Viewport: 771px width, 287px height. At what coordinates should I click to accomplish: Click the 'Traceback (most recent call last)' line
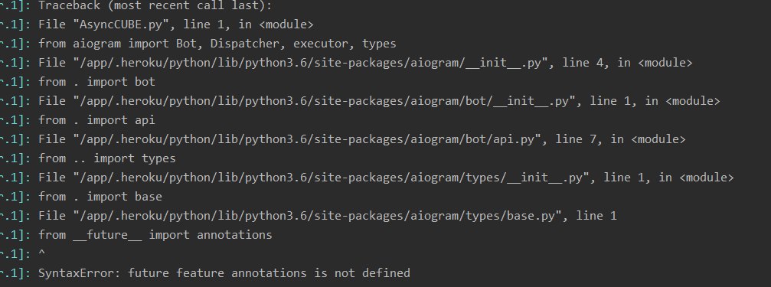[155, 5]
